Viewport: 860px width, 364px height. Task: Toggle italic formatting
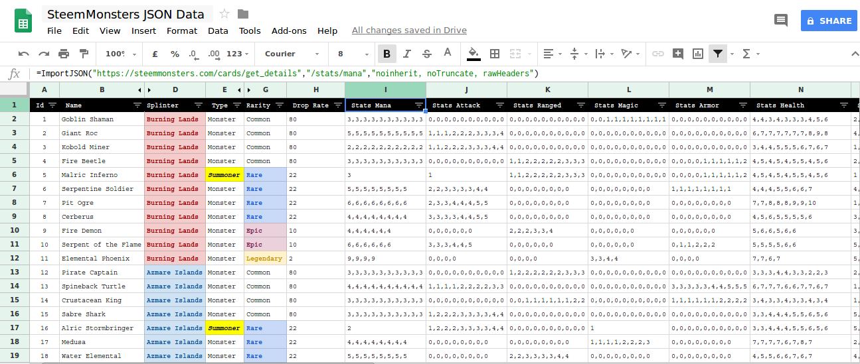click(407, 54)
